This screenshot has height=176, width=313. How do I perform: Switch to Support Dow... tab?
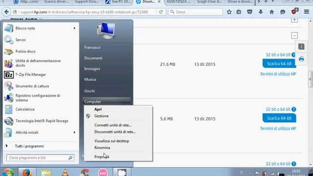87,2
